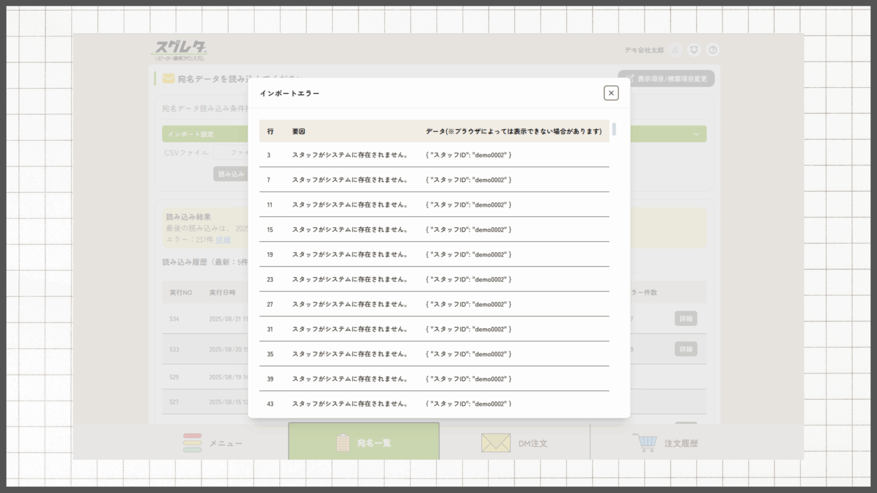
Task: Click the メニュー hamburger icon
Action: point(192,443)
